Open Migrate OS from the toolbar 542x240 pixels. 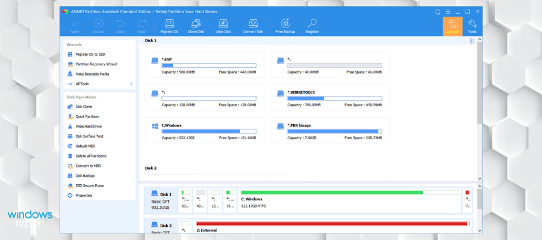pyautogui.click(x=169, y=26)
